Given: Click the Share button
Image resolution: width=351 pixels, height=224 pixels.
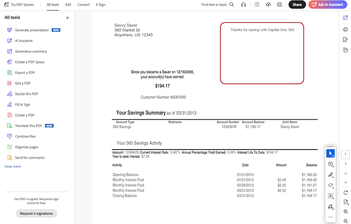Looking at the screenshot, I should (297, 4).
